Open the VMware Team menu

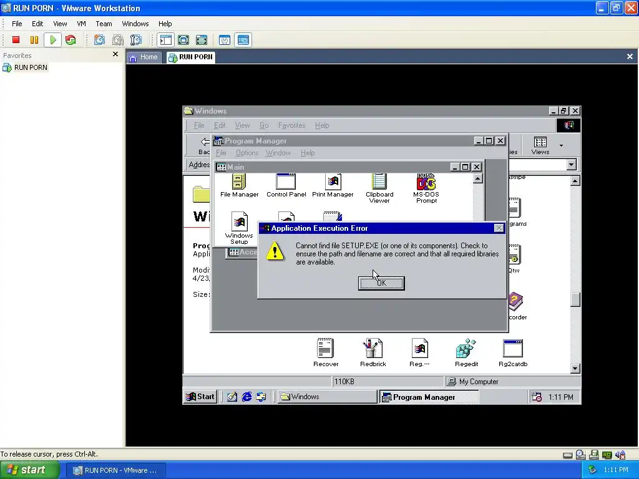tap(104, 24)
